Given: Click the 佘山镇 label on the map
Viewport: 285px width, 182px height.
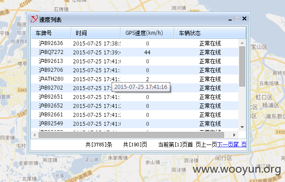Looking at the screenshot, I should tap(152, 162).
